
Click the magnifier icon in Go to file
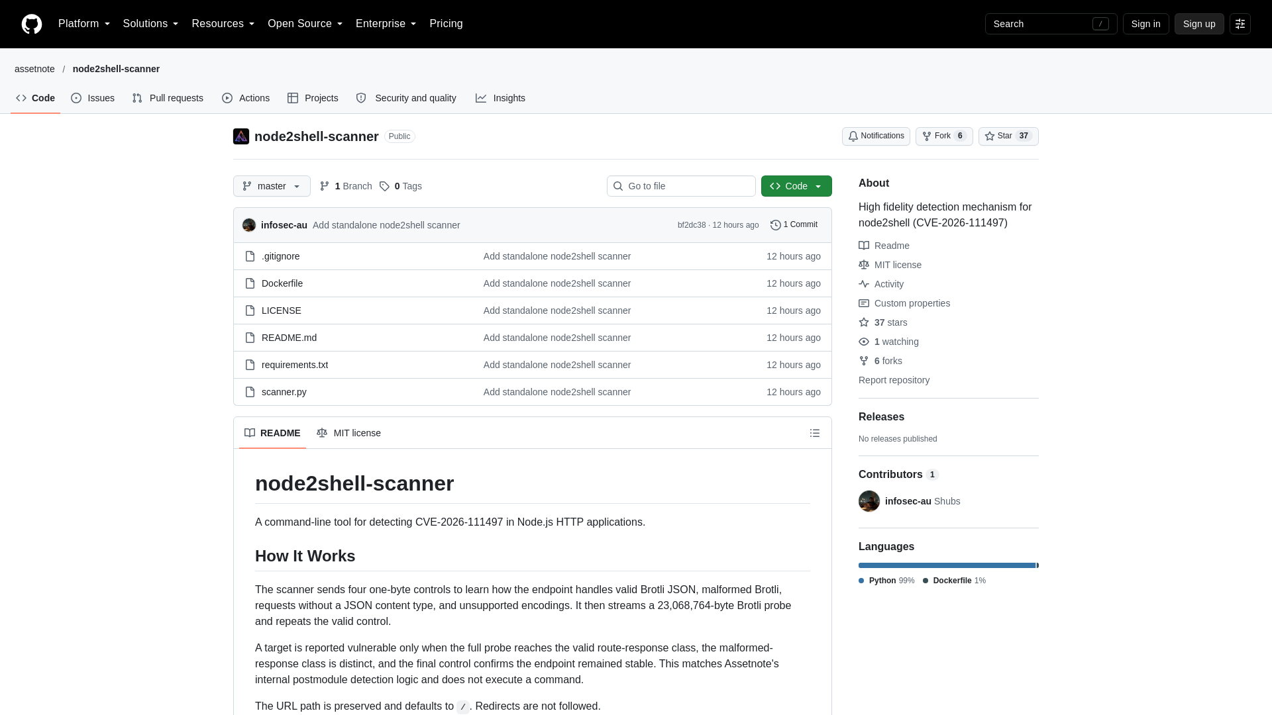(x=618, y=186)
